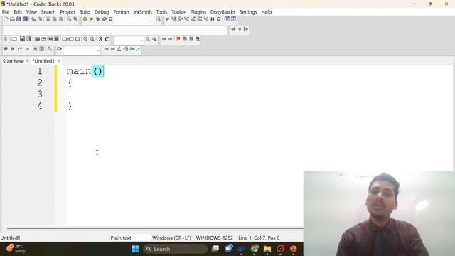Click the jump forward arrow beside red flag
This screenshot has height=256, width=455.
coord(171,39)
